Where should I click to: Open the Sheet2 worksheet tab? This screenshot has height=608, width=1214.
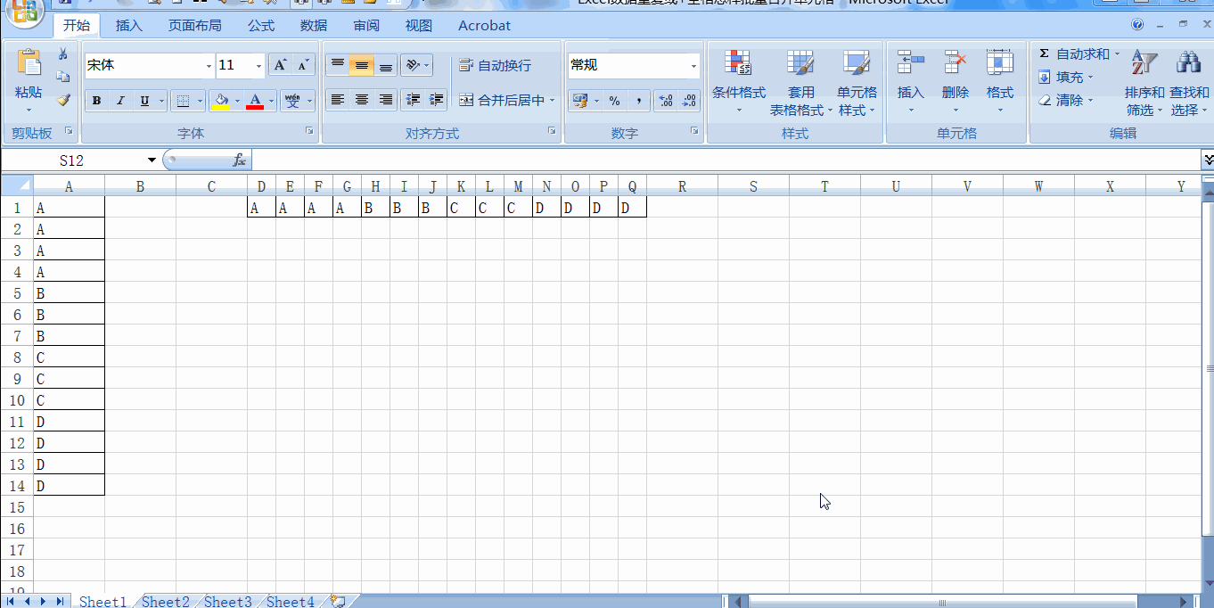(x=165, y=601)
